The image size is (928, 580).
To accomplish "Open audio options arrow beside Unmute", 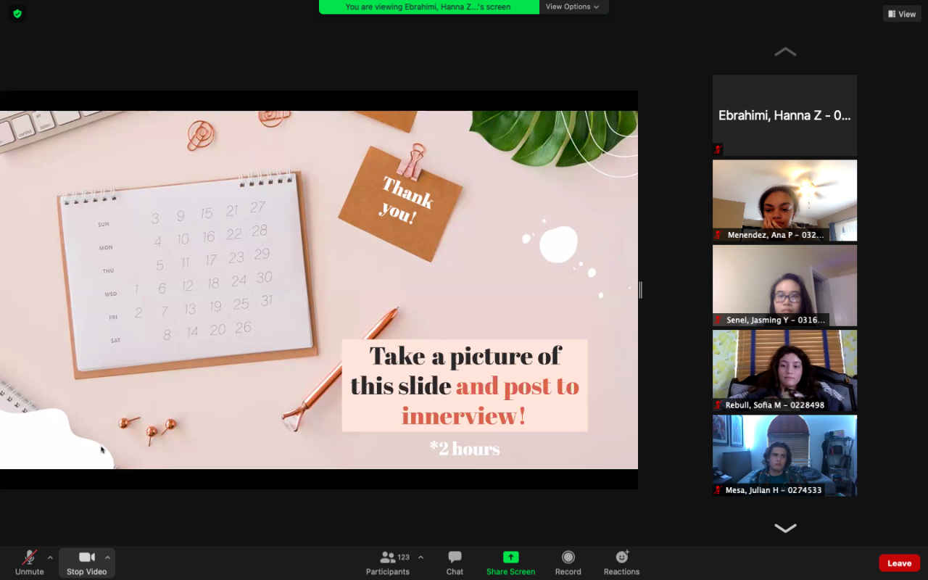I will click(50, 558).
